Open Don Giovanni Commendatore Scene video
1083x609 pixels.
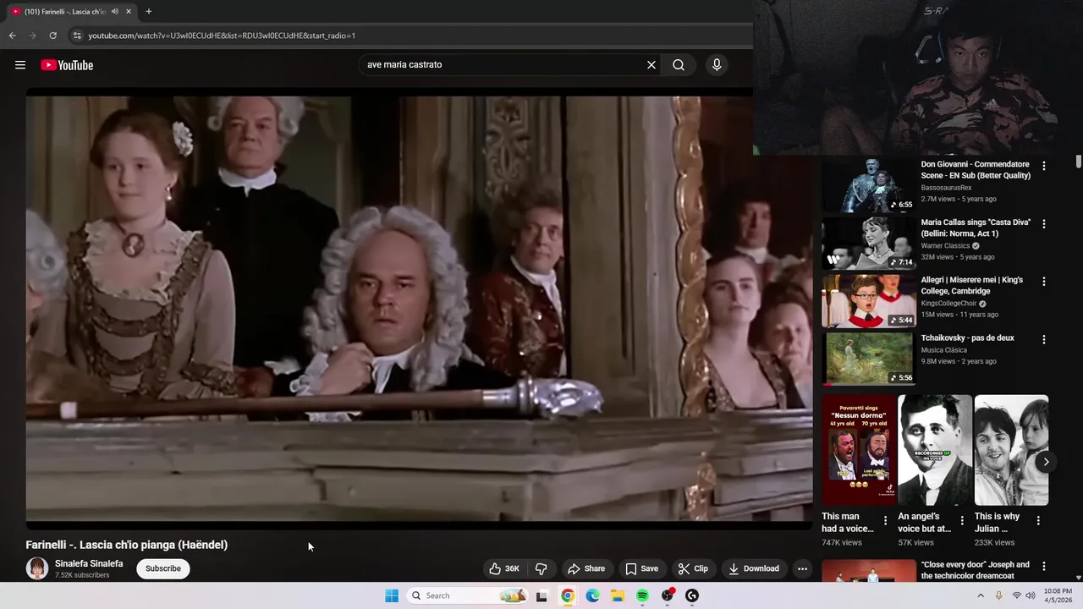click(x=976, y=170)
